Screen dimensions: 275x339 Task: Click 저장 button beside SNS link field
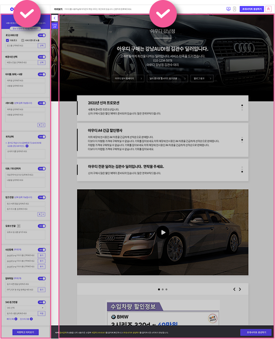tap(42, 313)
